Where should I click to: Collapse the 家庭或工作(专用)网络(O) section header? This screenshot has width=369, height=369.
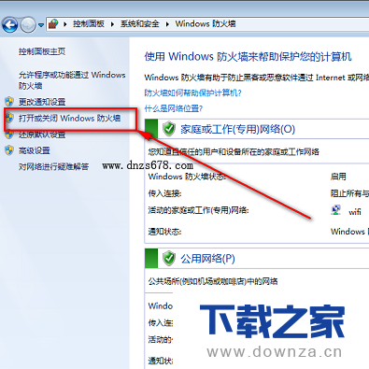[x=257, y=129]
